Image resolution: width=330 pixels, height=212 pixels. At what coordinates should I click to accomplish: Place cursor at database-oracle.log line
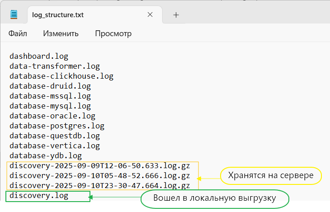[52, 116]
